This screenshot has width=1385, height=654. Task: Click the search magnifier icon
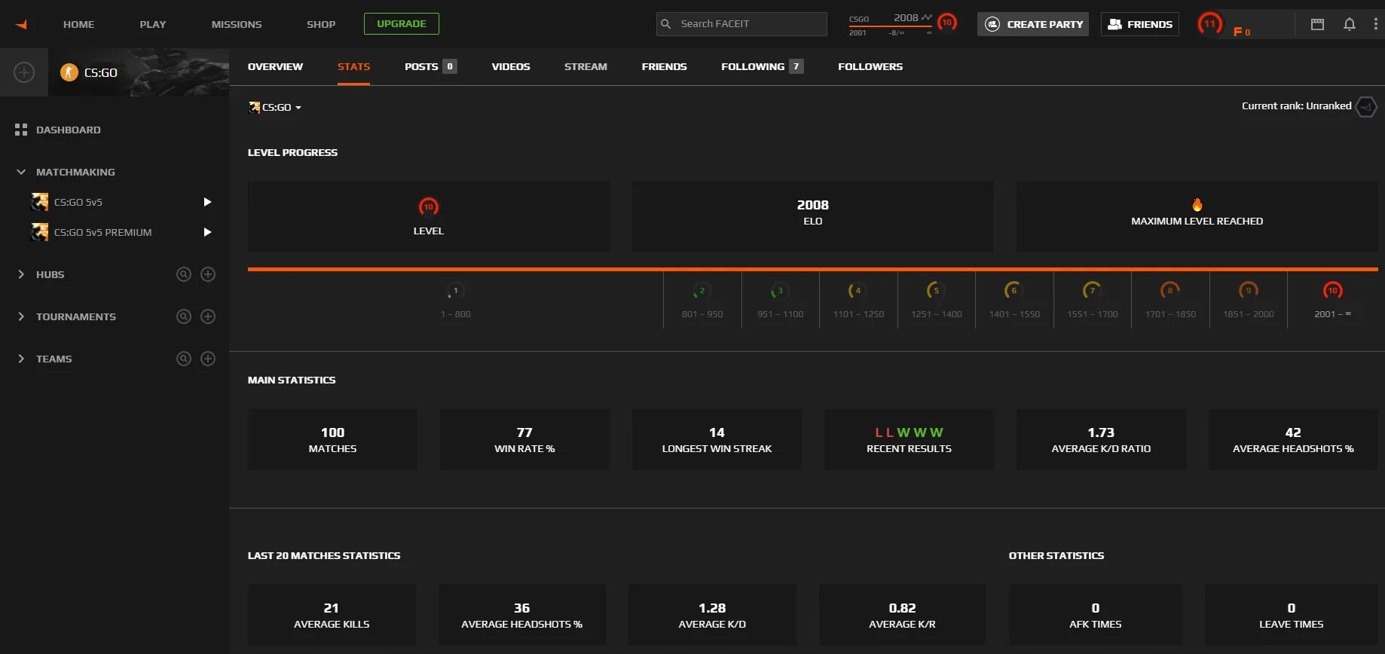click(666, 24)
